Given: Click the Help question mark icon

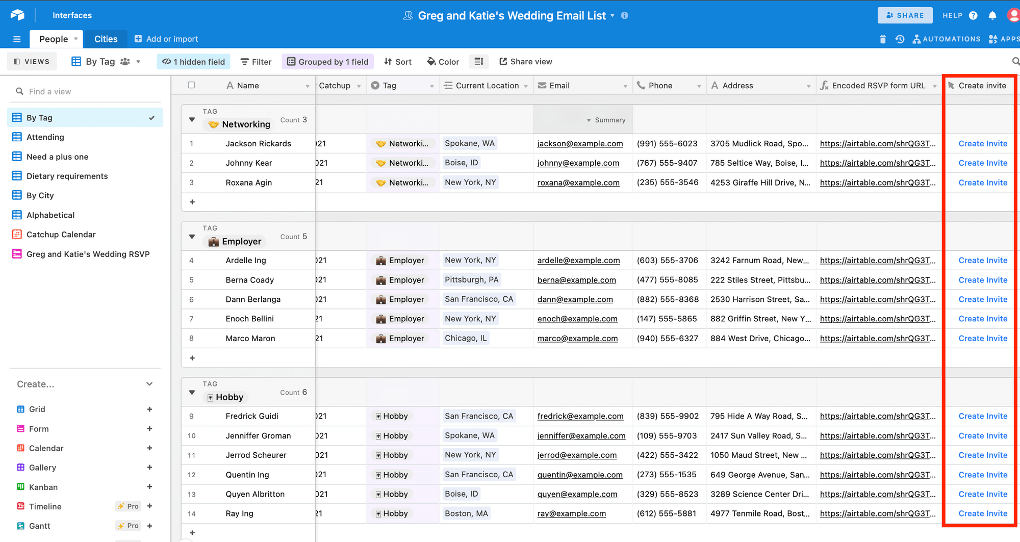Looking at the screenshot, I should [973, 15].
